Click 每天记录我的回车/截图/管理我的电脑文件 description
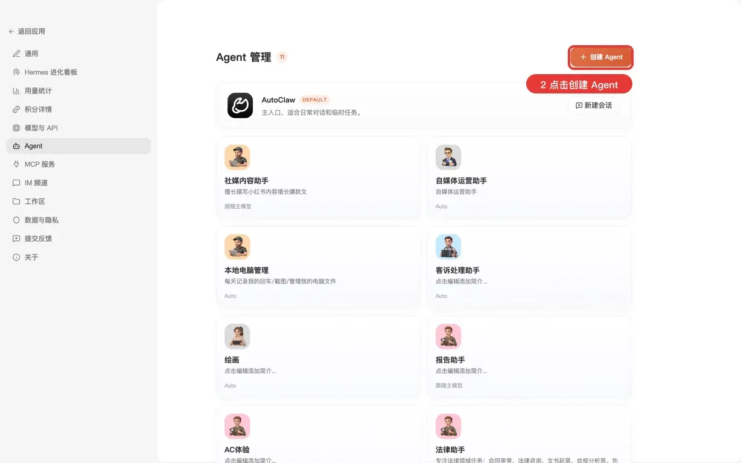This screenshot has height=463, width=741. point(280,282)
